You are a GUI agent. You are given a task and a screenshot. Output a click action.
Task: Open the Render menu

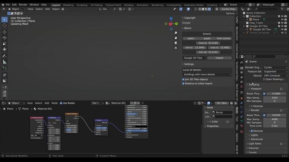click(x=23, y=5)
